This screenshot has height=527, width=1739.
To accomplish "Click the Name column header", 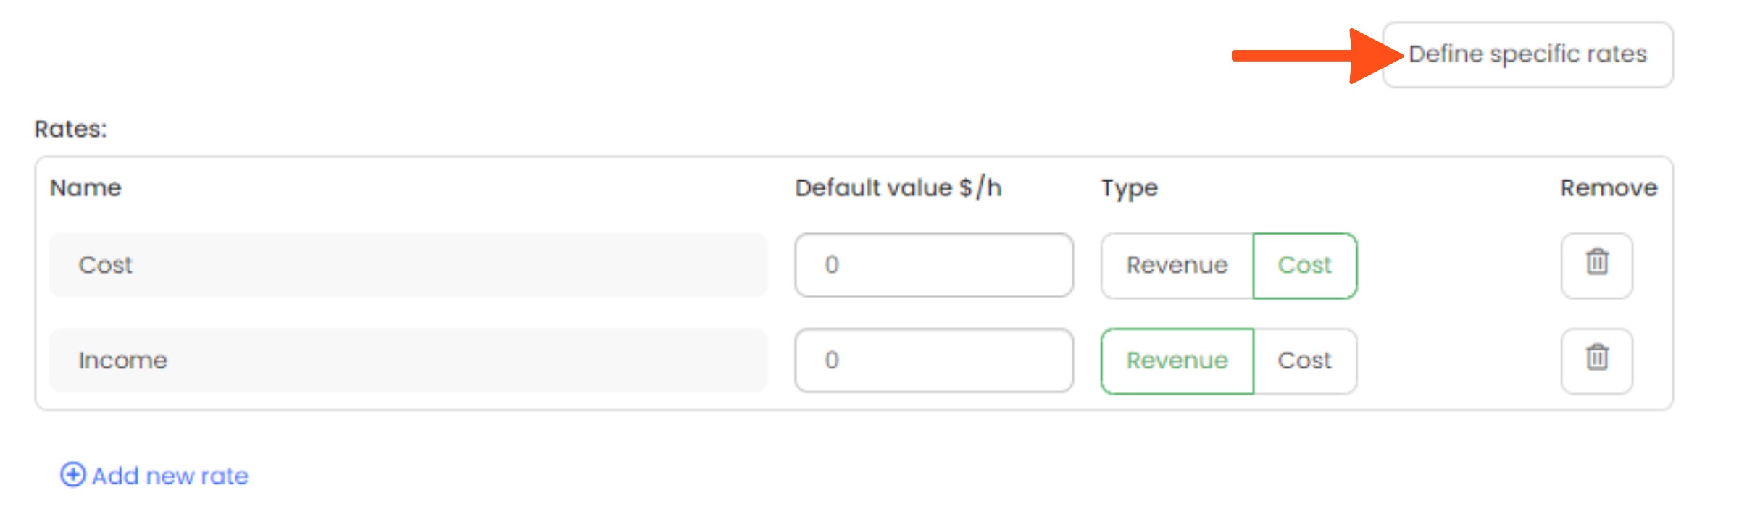I will coord(86,188).
